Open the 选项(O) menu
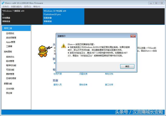The image size is (166, 116). tap(27, 7)
